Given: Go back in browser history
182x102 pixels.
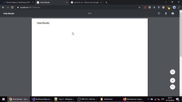Looking at the screenshot, I should (3, 7).
